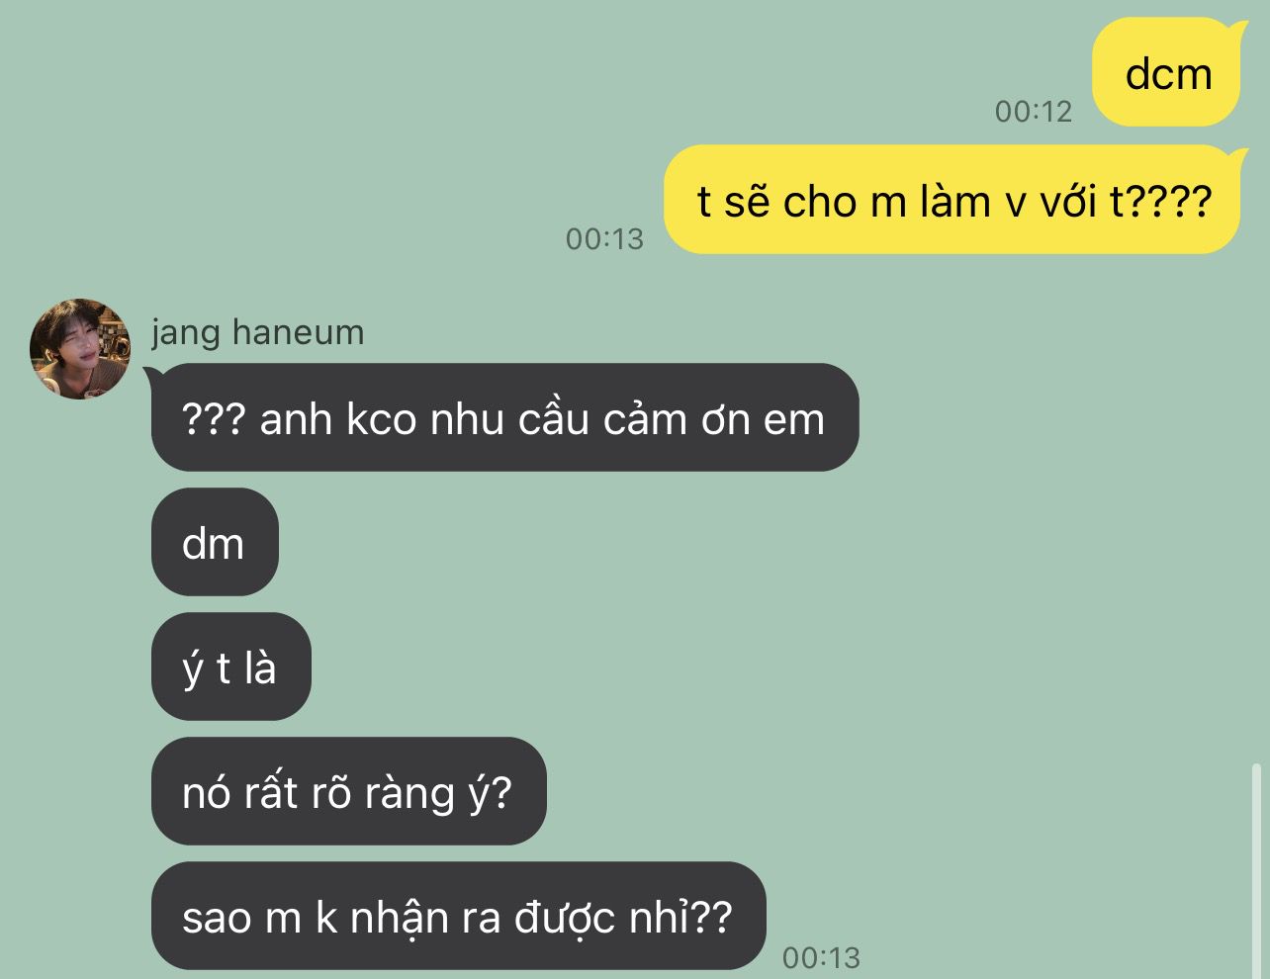Tap the dark "dm" message bubble
The height and width of the screenshot is (979, 1270).
215,542
